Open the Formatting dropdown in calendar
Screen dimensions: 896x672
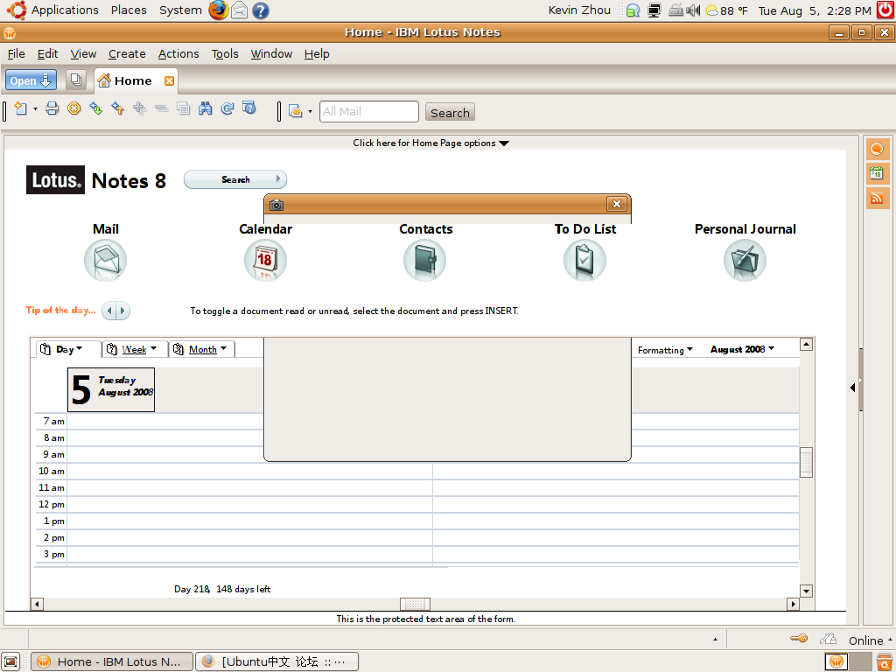pos(665,350)
